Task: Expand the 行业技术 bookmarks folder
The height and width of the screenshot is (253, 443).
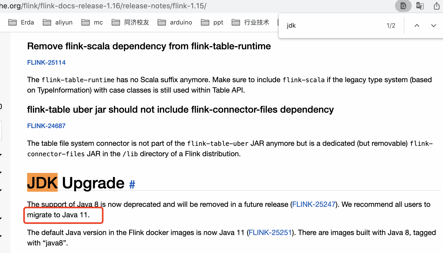Action: tap(250, 22)
